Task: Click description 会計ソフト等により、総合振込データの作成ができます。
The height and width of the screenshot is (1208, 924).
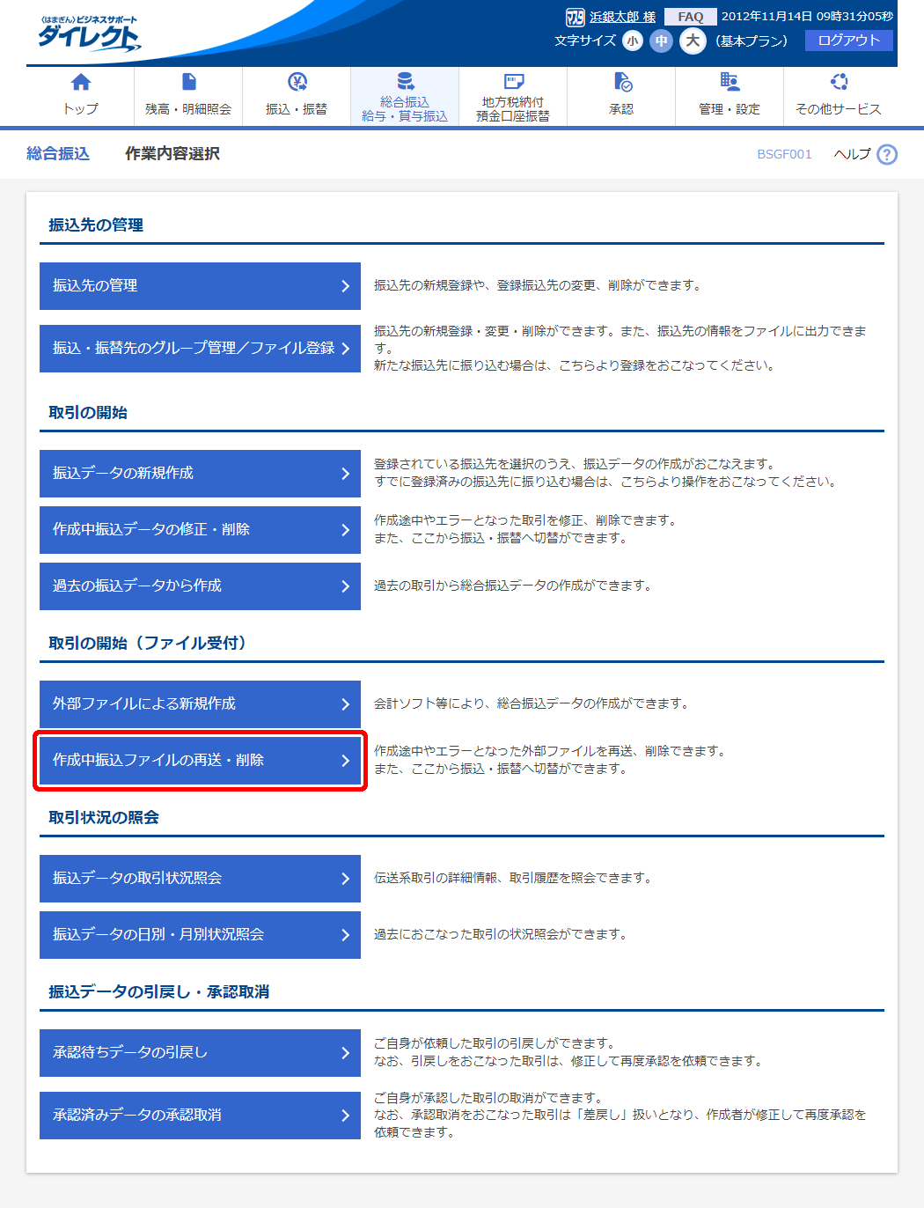Action: point(531,703)
